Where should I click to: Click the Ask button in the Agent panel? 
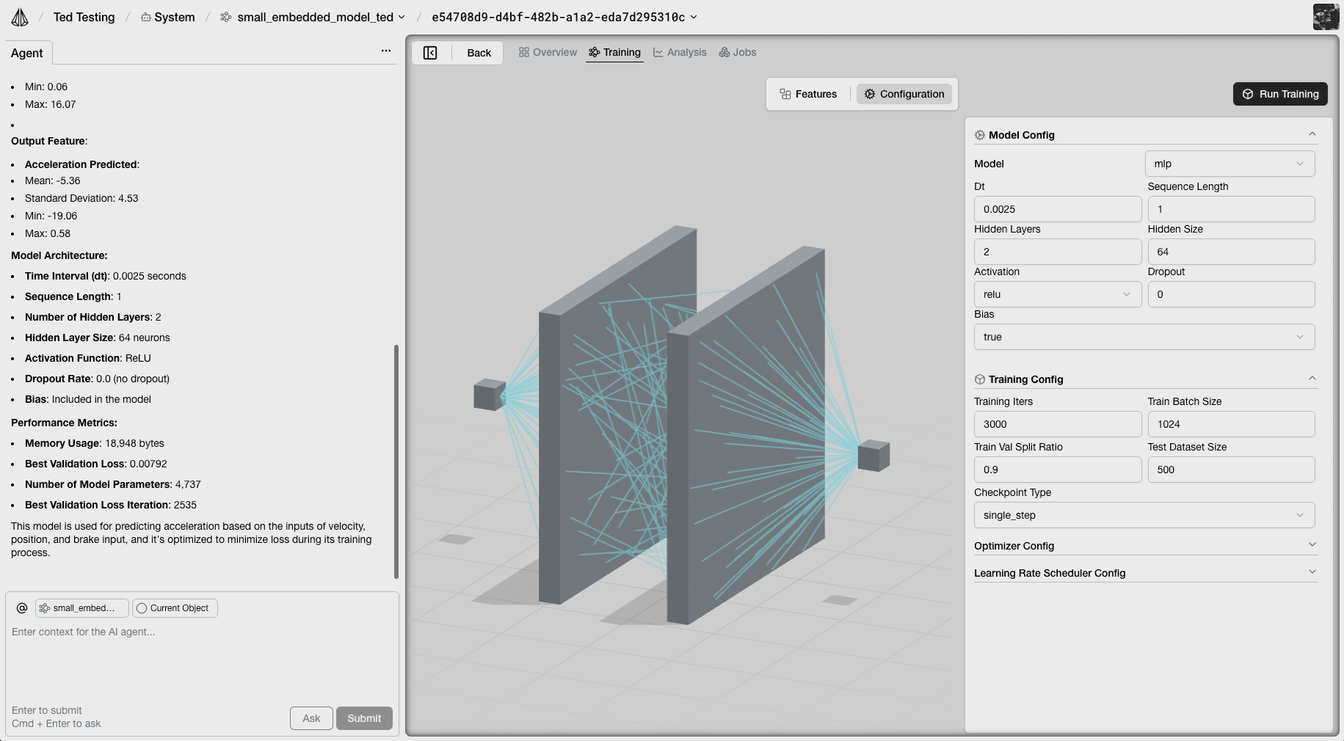[310, 718]
